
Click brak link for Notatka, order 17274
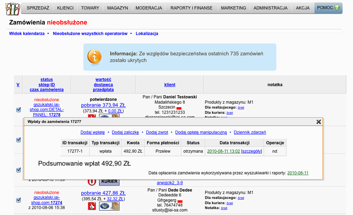tap(224, 208)
